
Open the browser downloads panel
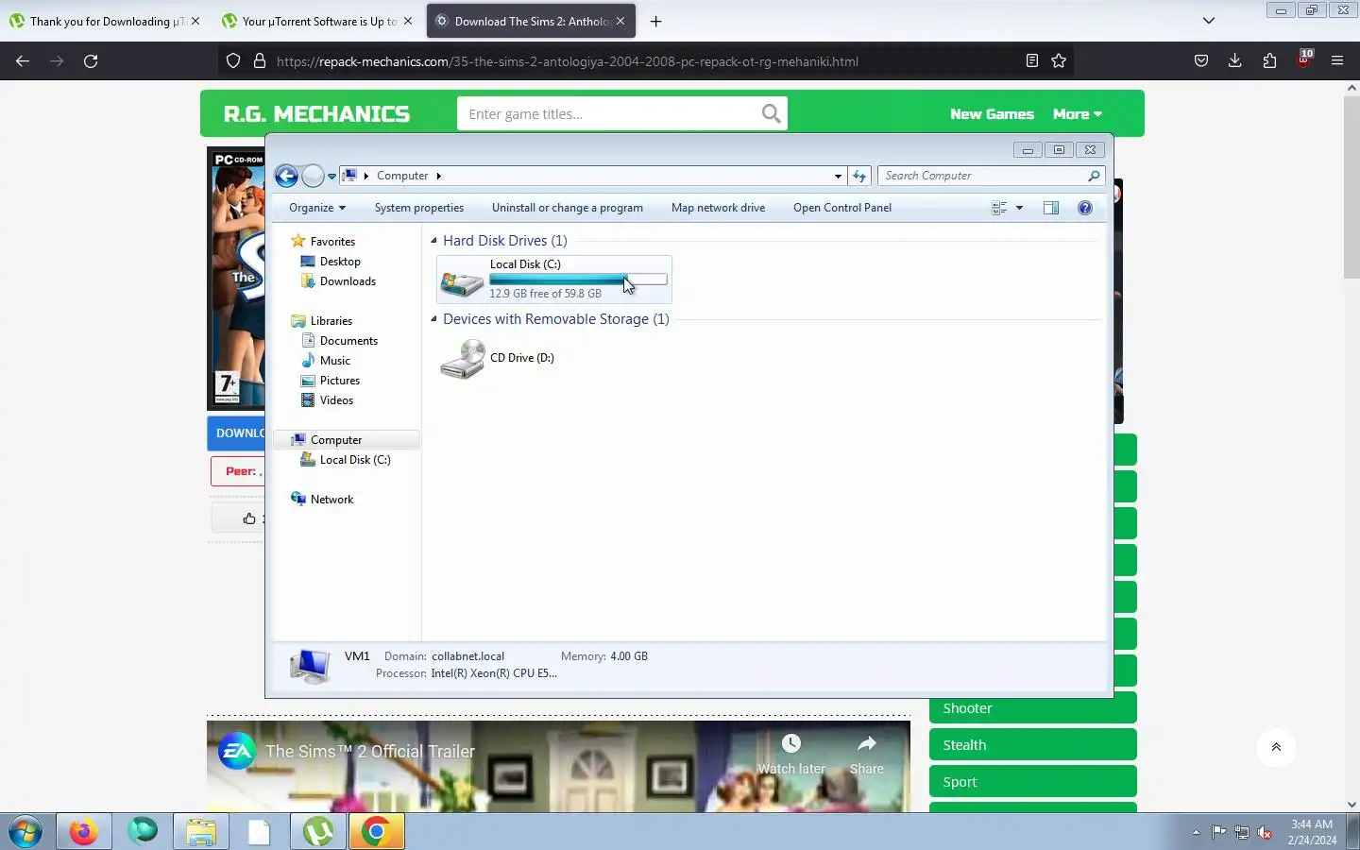pos(1234,61)
